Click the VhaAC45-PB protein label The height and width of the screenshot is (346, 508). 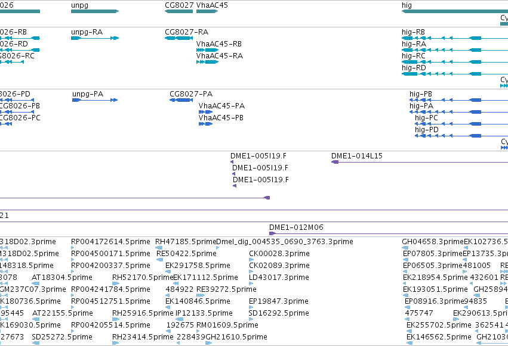tap(221, 118)
